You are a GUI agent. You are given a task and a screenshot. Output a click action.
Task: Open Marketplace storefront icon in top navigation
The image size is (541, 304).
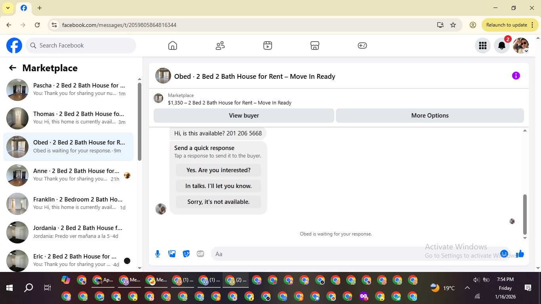pos(315,46)
